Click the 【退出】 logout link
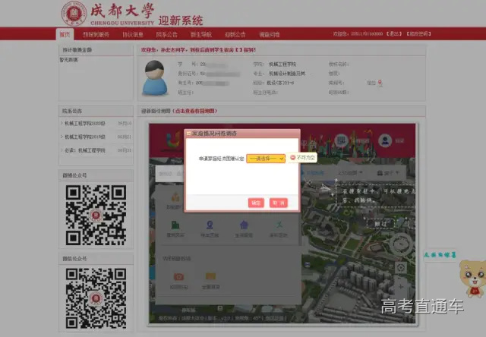This screenshot has height=337, width=486. pyautogui.click(x=394, y=33)
